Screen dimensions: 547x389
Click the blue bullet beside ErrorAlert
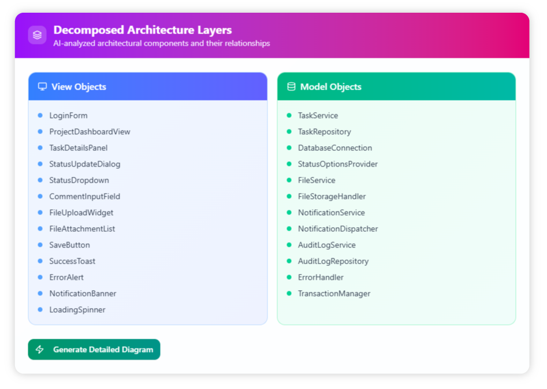point(40,277)
